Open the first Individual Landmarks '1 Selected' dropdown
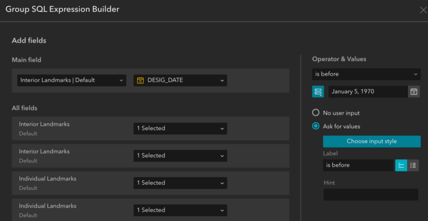Viewport: 428px width, 221px height. tap(180, 183)
